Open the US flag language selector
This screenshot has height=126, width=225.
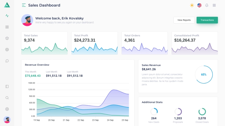pos(199,5)
